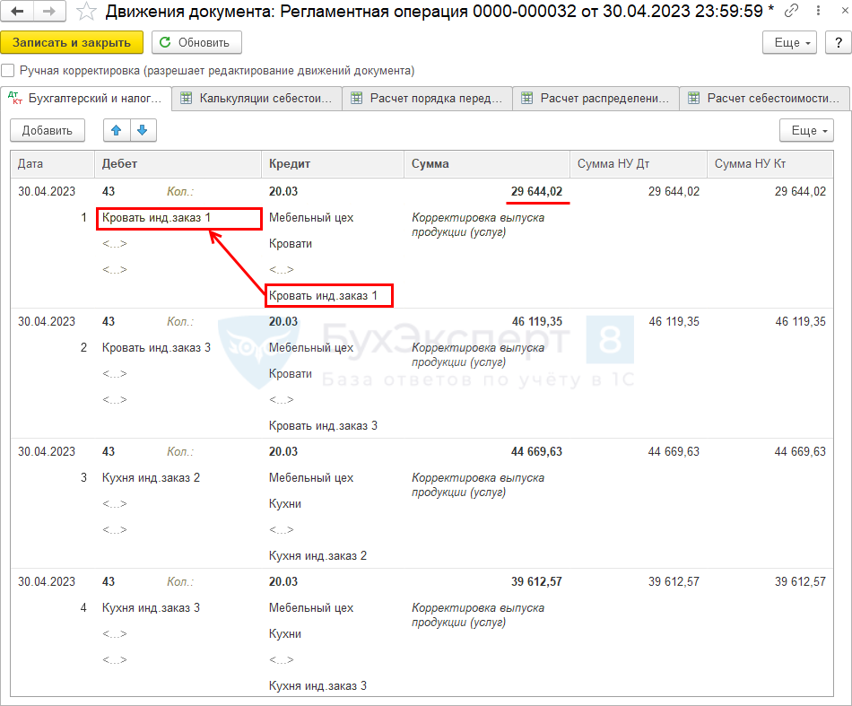Open the top Еще dropdown menu

pos(789,42)
